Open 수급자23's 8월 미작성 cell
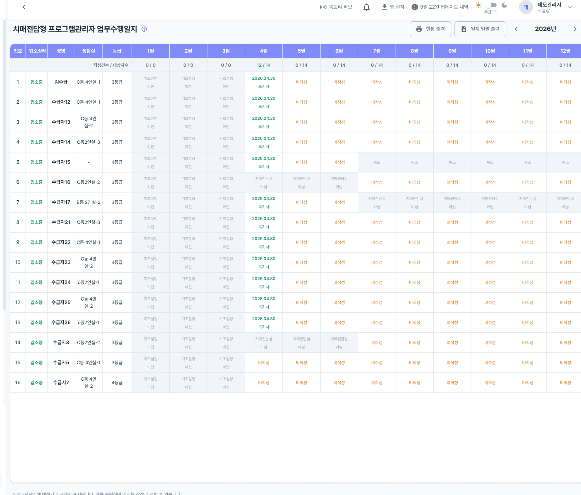This screenshot has width=581, height=495. pos(414,262)
